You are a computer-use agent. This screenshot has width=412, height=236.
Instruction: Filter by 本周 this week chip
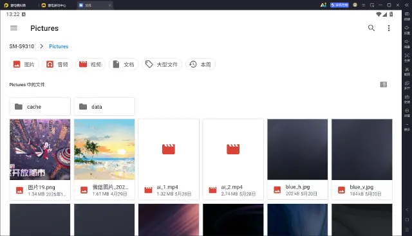point(200,64)
